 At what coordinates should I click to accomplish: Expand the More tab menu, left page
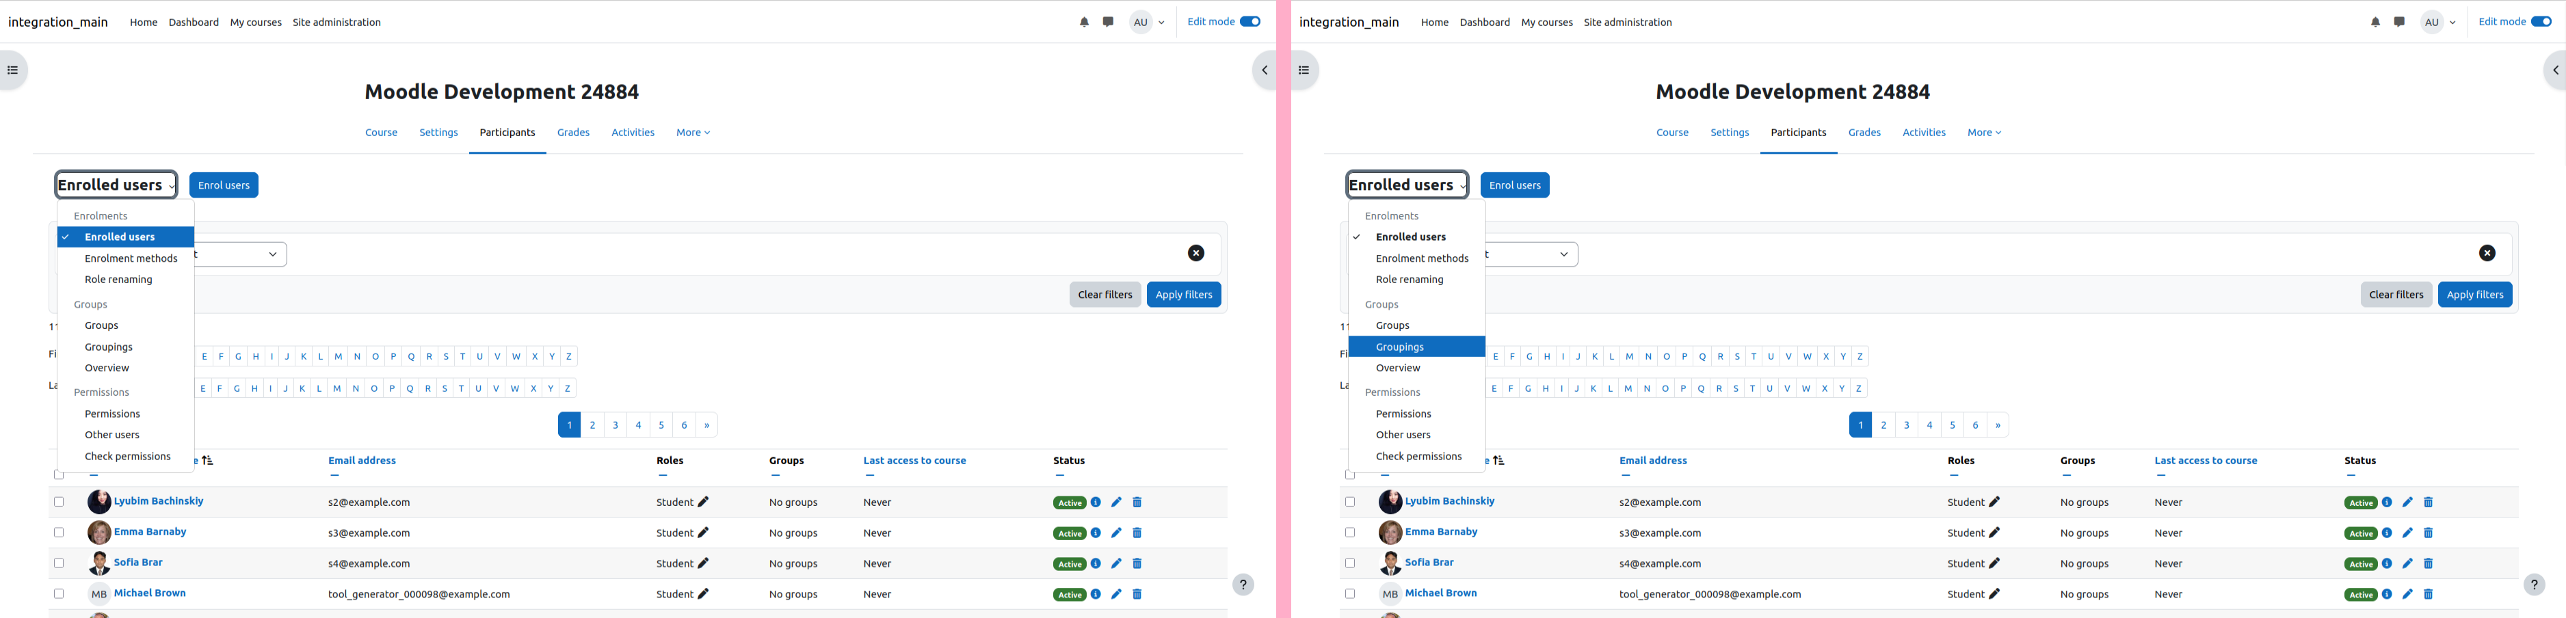pos(693,133)
